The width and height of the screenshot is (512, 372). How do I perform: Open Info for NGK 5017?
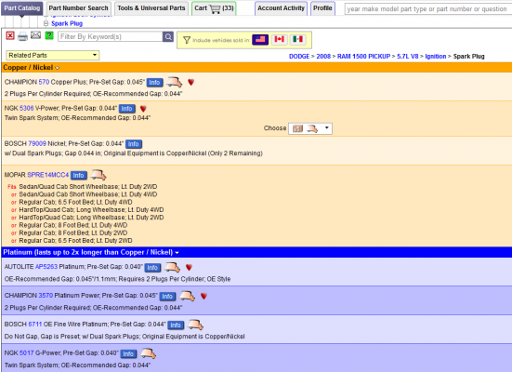[128, 353]
